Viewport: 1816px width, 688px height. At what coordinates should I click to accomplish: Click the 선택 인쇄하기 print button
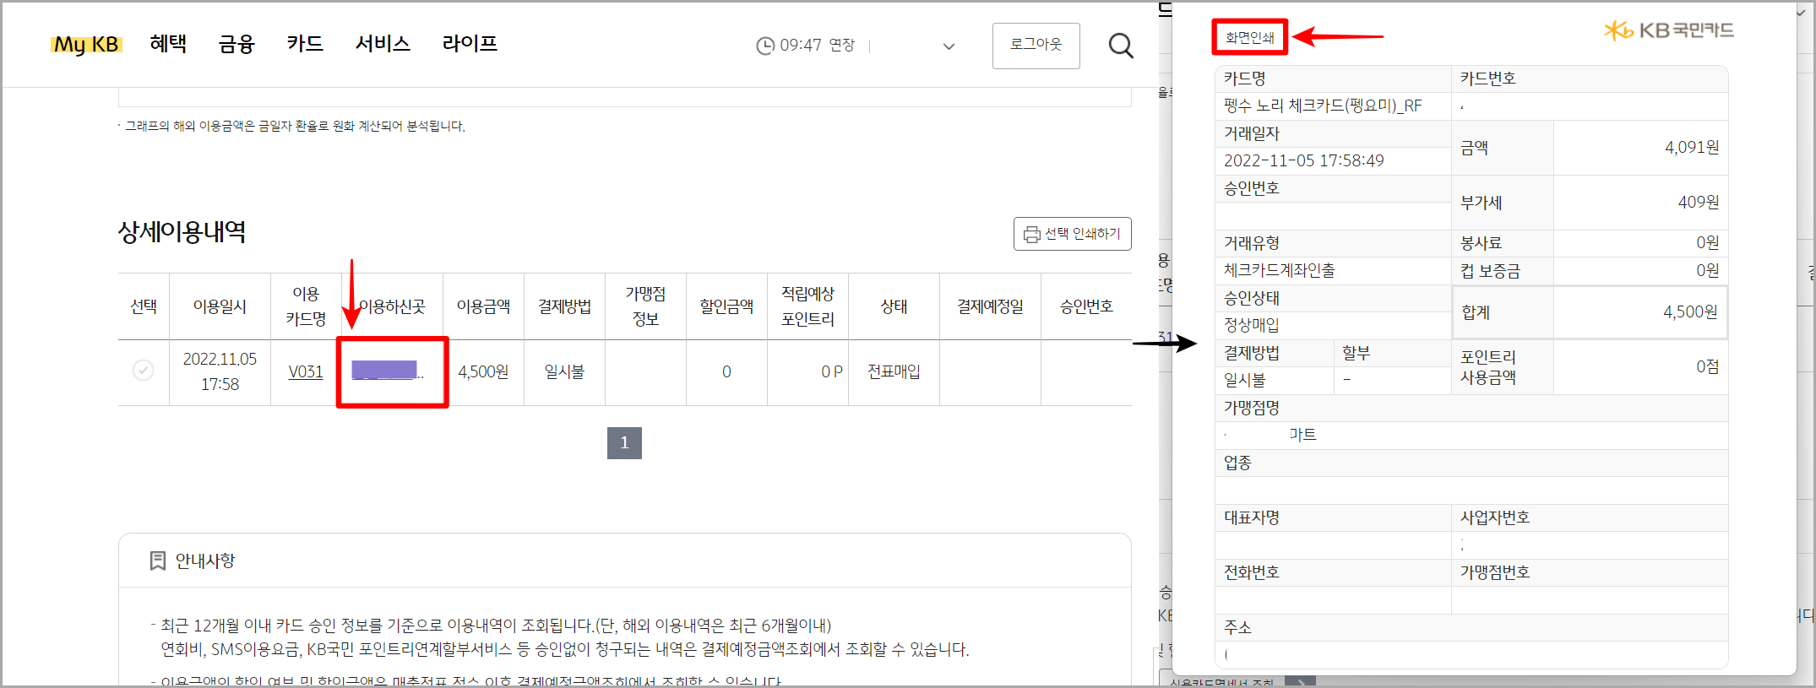pyautogui.click(x=1072, y=234)
